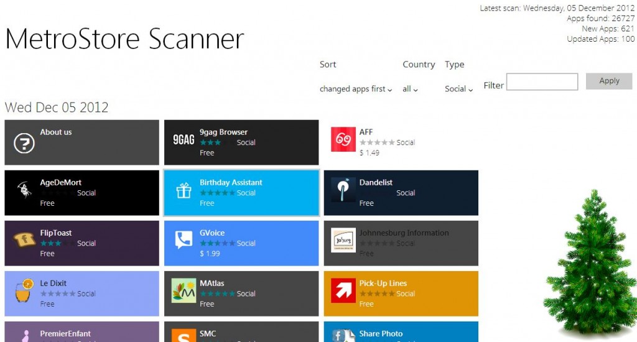637x342 pixels.
Task: Open the Johnnesburg Information title
Action: point(404,233)
